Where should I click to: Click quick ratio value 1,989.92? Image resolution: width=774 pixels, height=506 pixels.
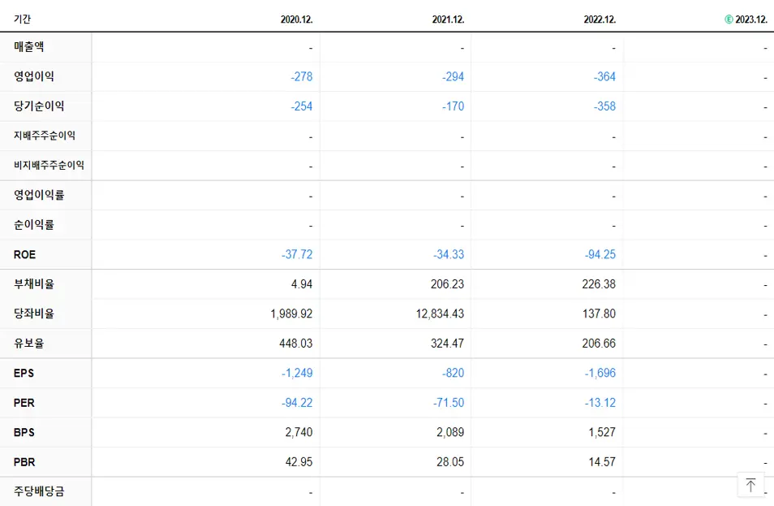tap(291, 314)
